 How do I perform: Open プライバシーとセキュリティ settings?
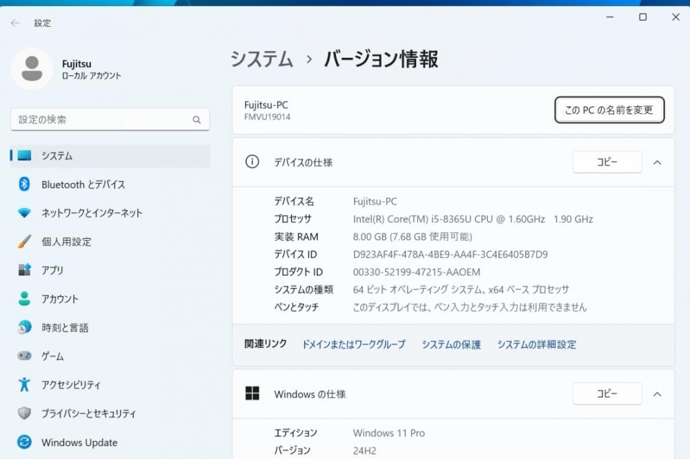coord(110,413)
